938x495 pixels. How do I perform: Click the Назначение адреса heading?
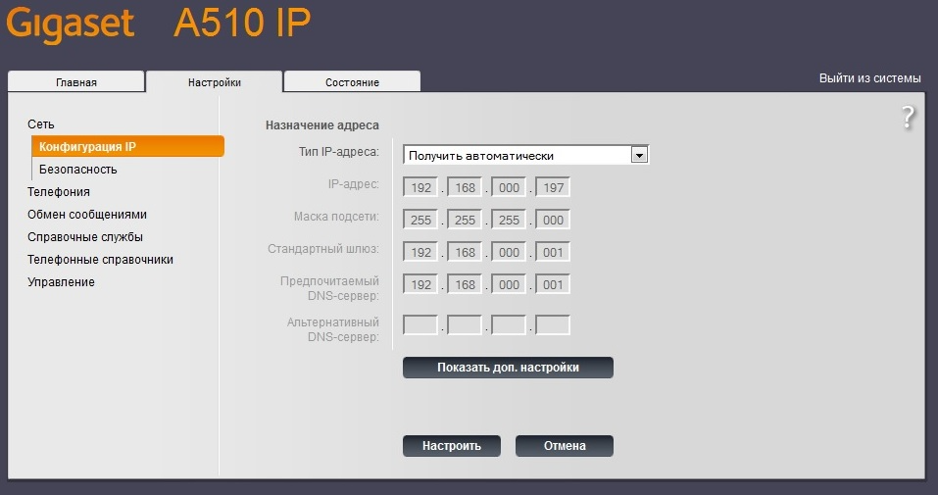(321, 125)
